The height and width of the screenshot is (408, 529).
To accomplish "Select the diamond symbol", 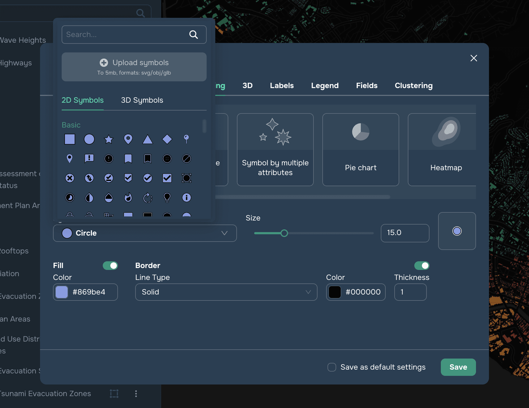I will (x=167, y=139).
